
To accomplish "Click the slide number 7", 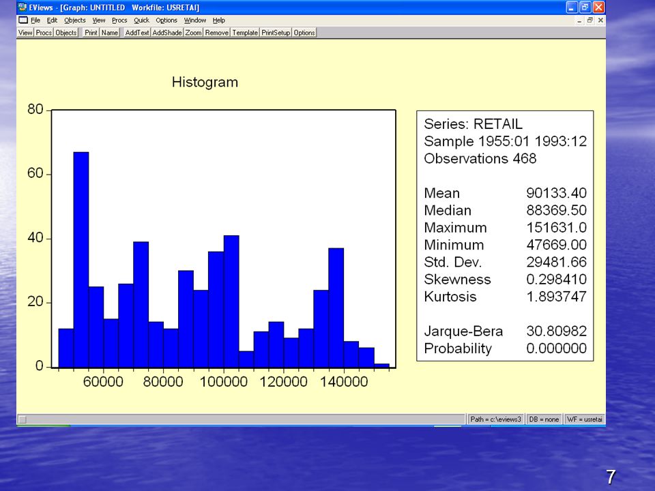I will tap(611, 477).
